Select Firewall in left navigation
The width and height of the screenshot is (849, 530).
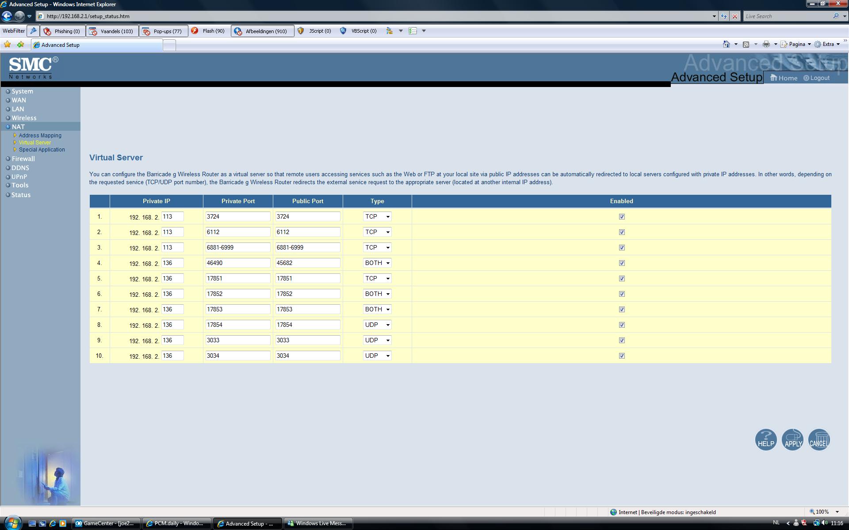pyautogui.click(x=23, y=159)
